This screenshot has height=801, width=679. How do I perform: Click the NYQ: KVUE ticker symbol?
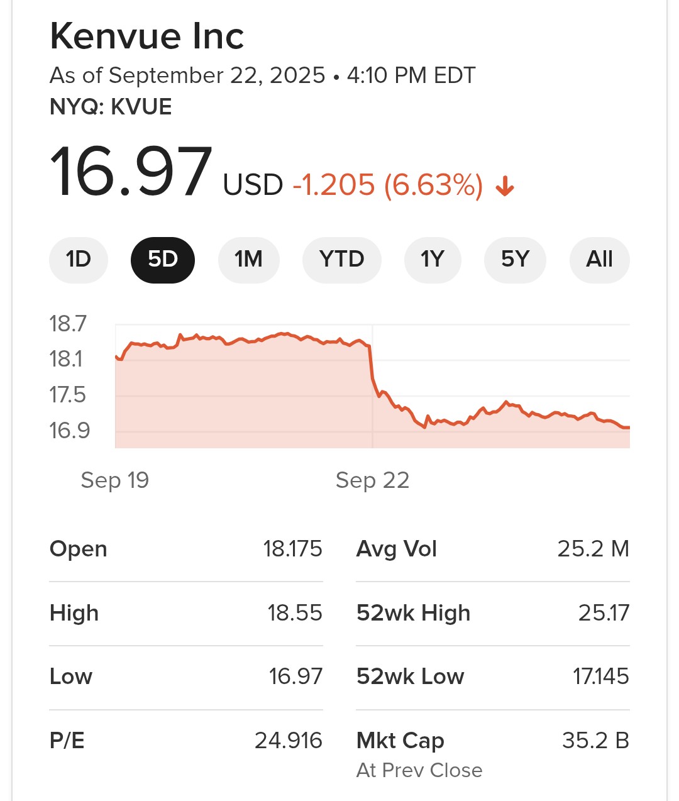click(111, 107)
